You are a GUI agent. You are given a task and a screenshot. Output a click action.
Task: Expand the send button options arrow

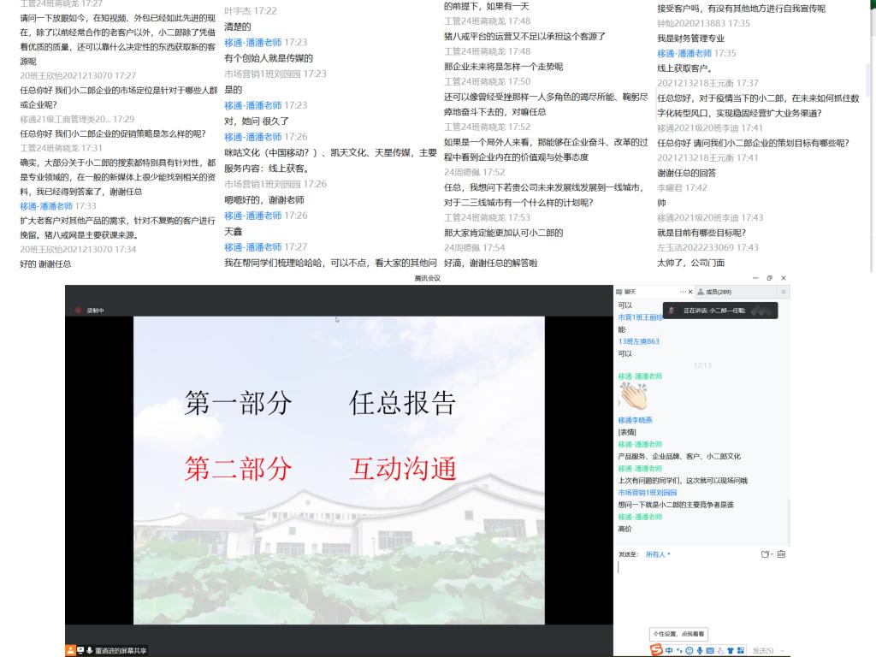click(x=783, y=651)
